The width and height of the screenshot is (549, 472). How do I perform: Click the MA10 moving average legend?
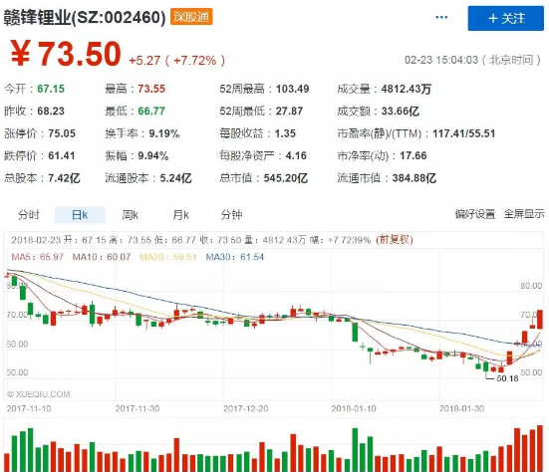pyautogui.click(x=102, y=257)
